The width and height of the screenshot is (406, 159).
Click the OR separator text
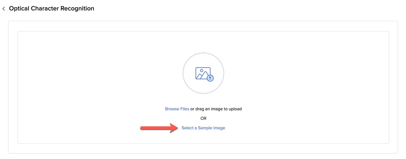click(203, 118)
